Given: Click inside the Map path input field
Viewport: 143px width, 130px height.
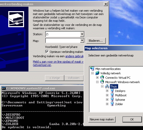Looking at the screenshot, I should pos(63,40).
